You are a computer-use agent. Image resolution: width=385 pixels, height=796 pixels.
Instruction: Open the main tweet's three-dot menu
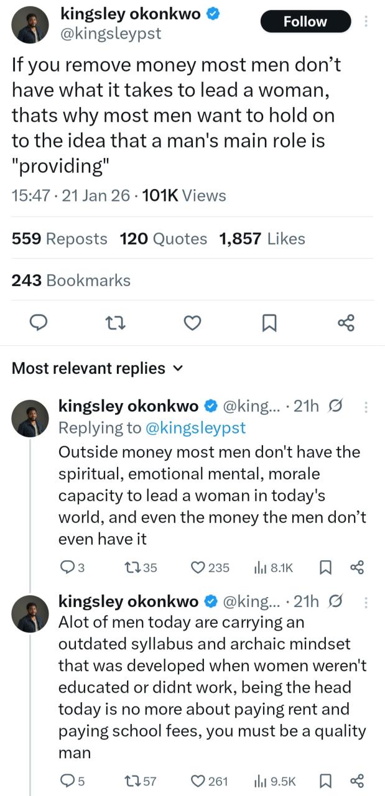click(366, 22)
